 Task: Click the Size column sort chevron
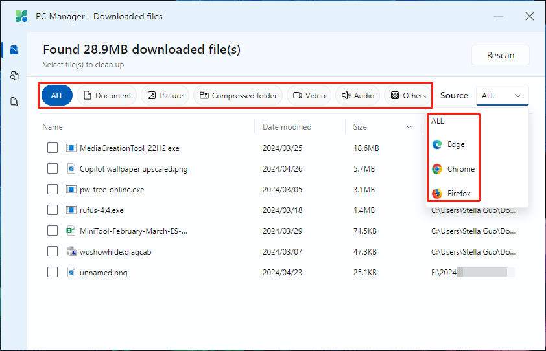pyautogui.click(x=409, y=127)
